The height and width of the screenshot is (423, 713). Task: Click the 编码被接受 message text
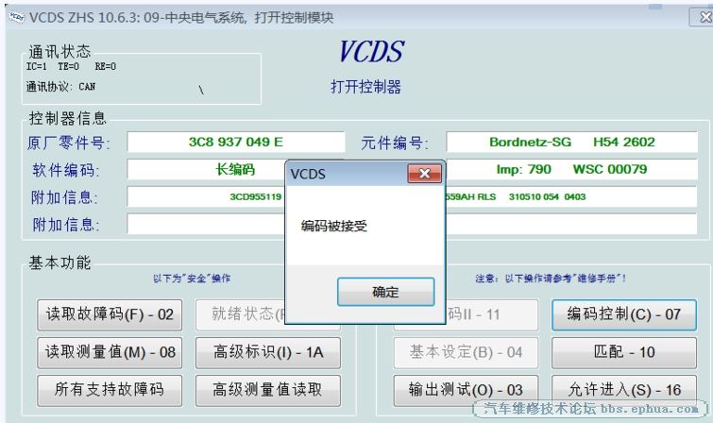coord(333,226)
